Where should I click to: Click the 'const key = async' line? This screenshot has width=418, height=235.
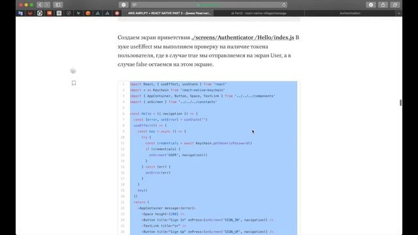(x=162, y=131)
